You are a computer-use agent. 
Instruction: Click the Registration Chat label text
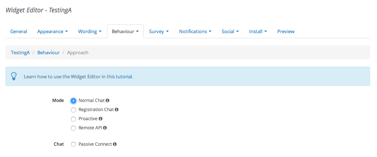tap(96, 110)
